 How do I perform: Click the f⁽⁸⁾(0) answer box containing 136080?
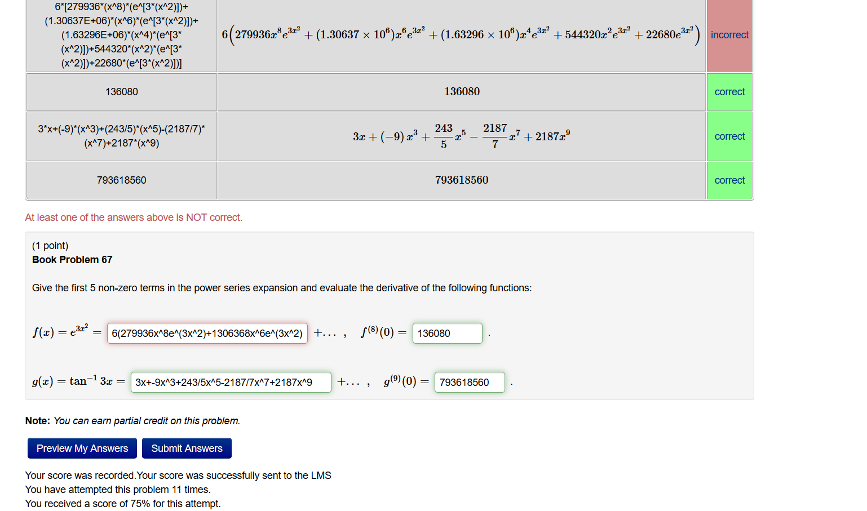[447, 333]
